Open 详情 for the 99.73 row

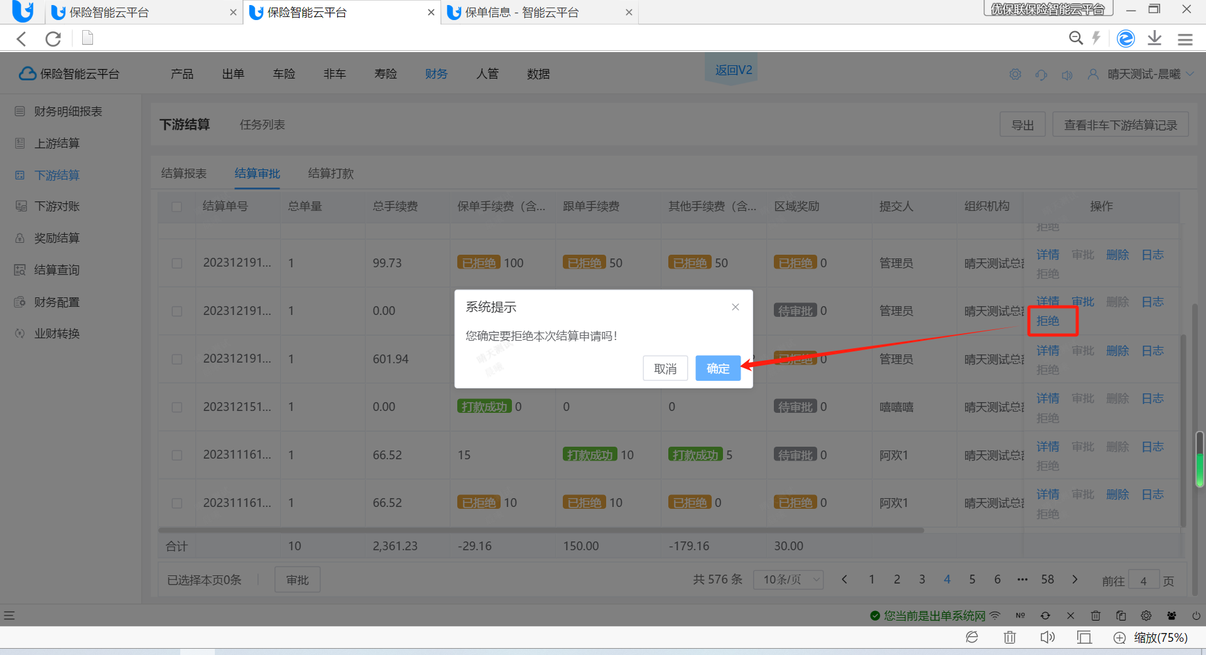click(x=1048, y=254)
